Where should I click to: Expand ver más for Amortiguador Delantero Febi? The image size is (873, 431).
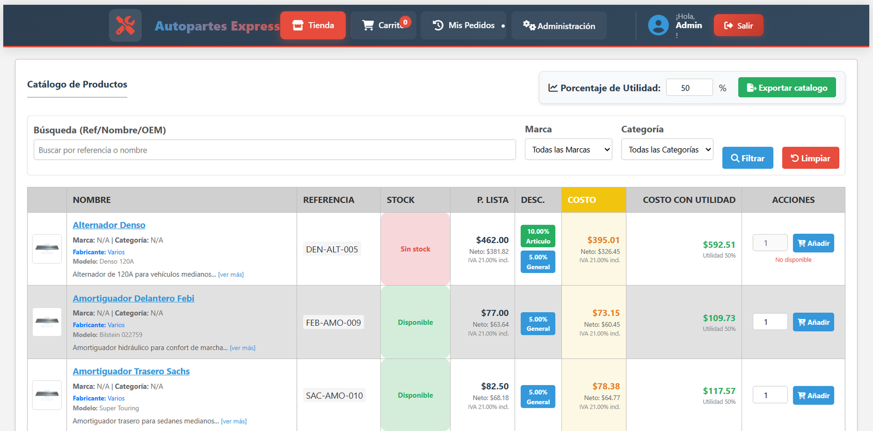click(x=243, y=348)
